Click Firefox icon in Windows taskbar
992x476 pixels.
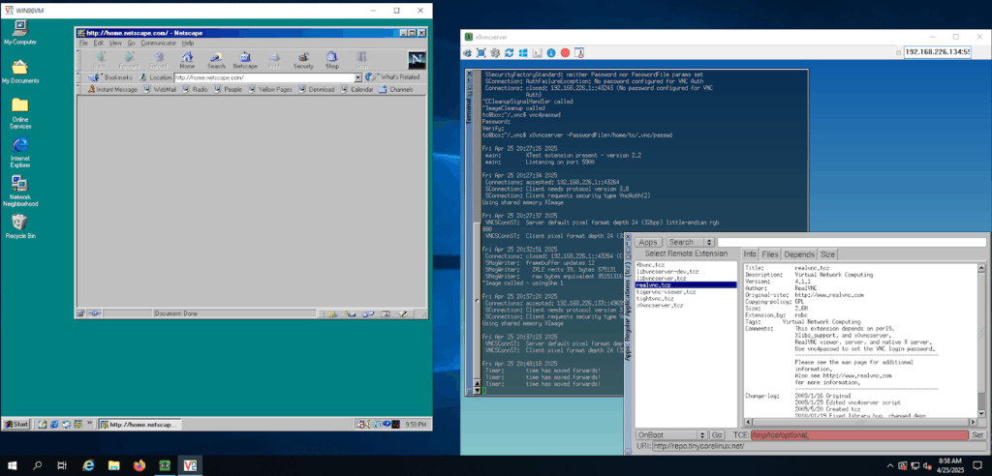click(x=140, y=465)
